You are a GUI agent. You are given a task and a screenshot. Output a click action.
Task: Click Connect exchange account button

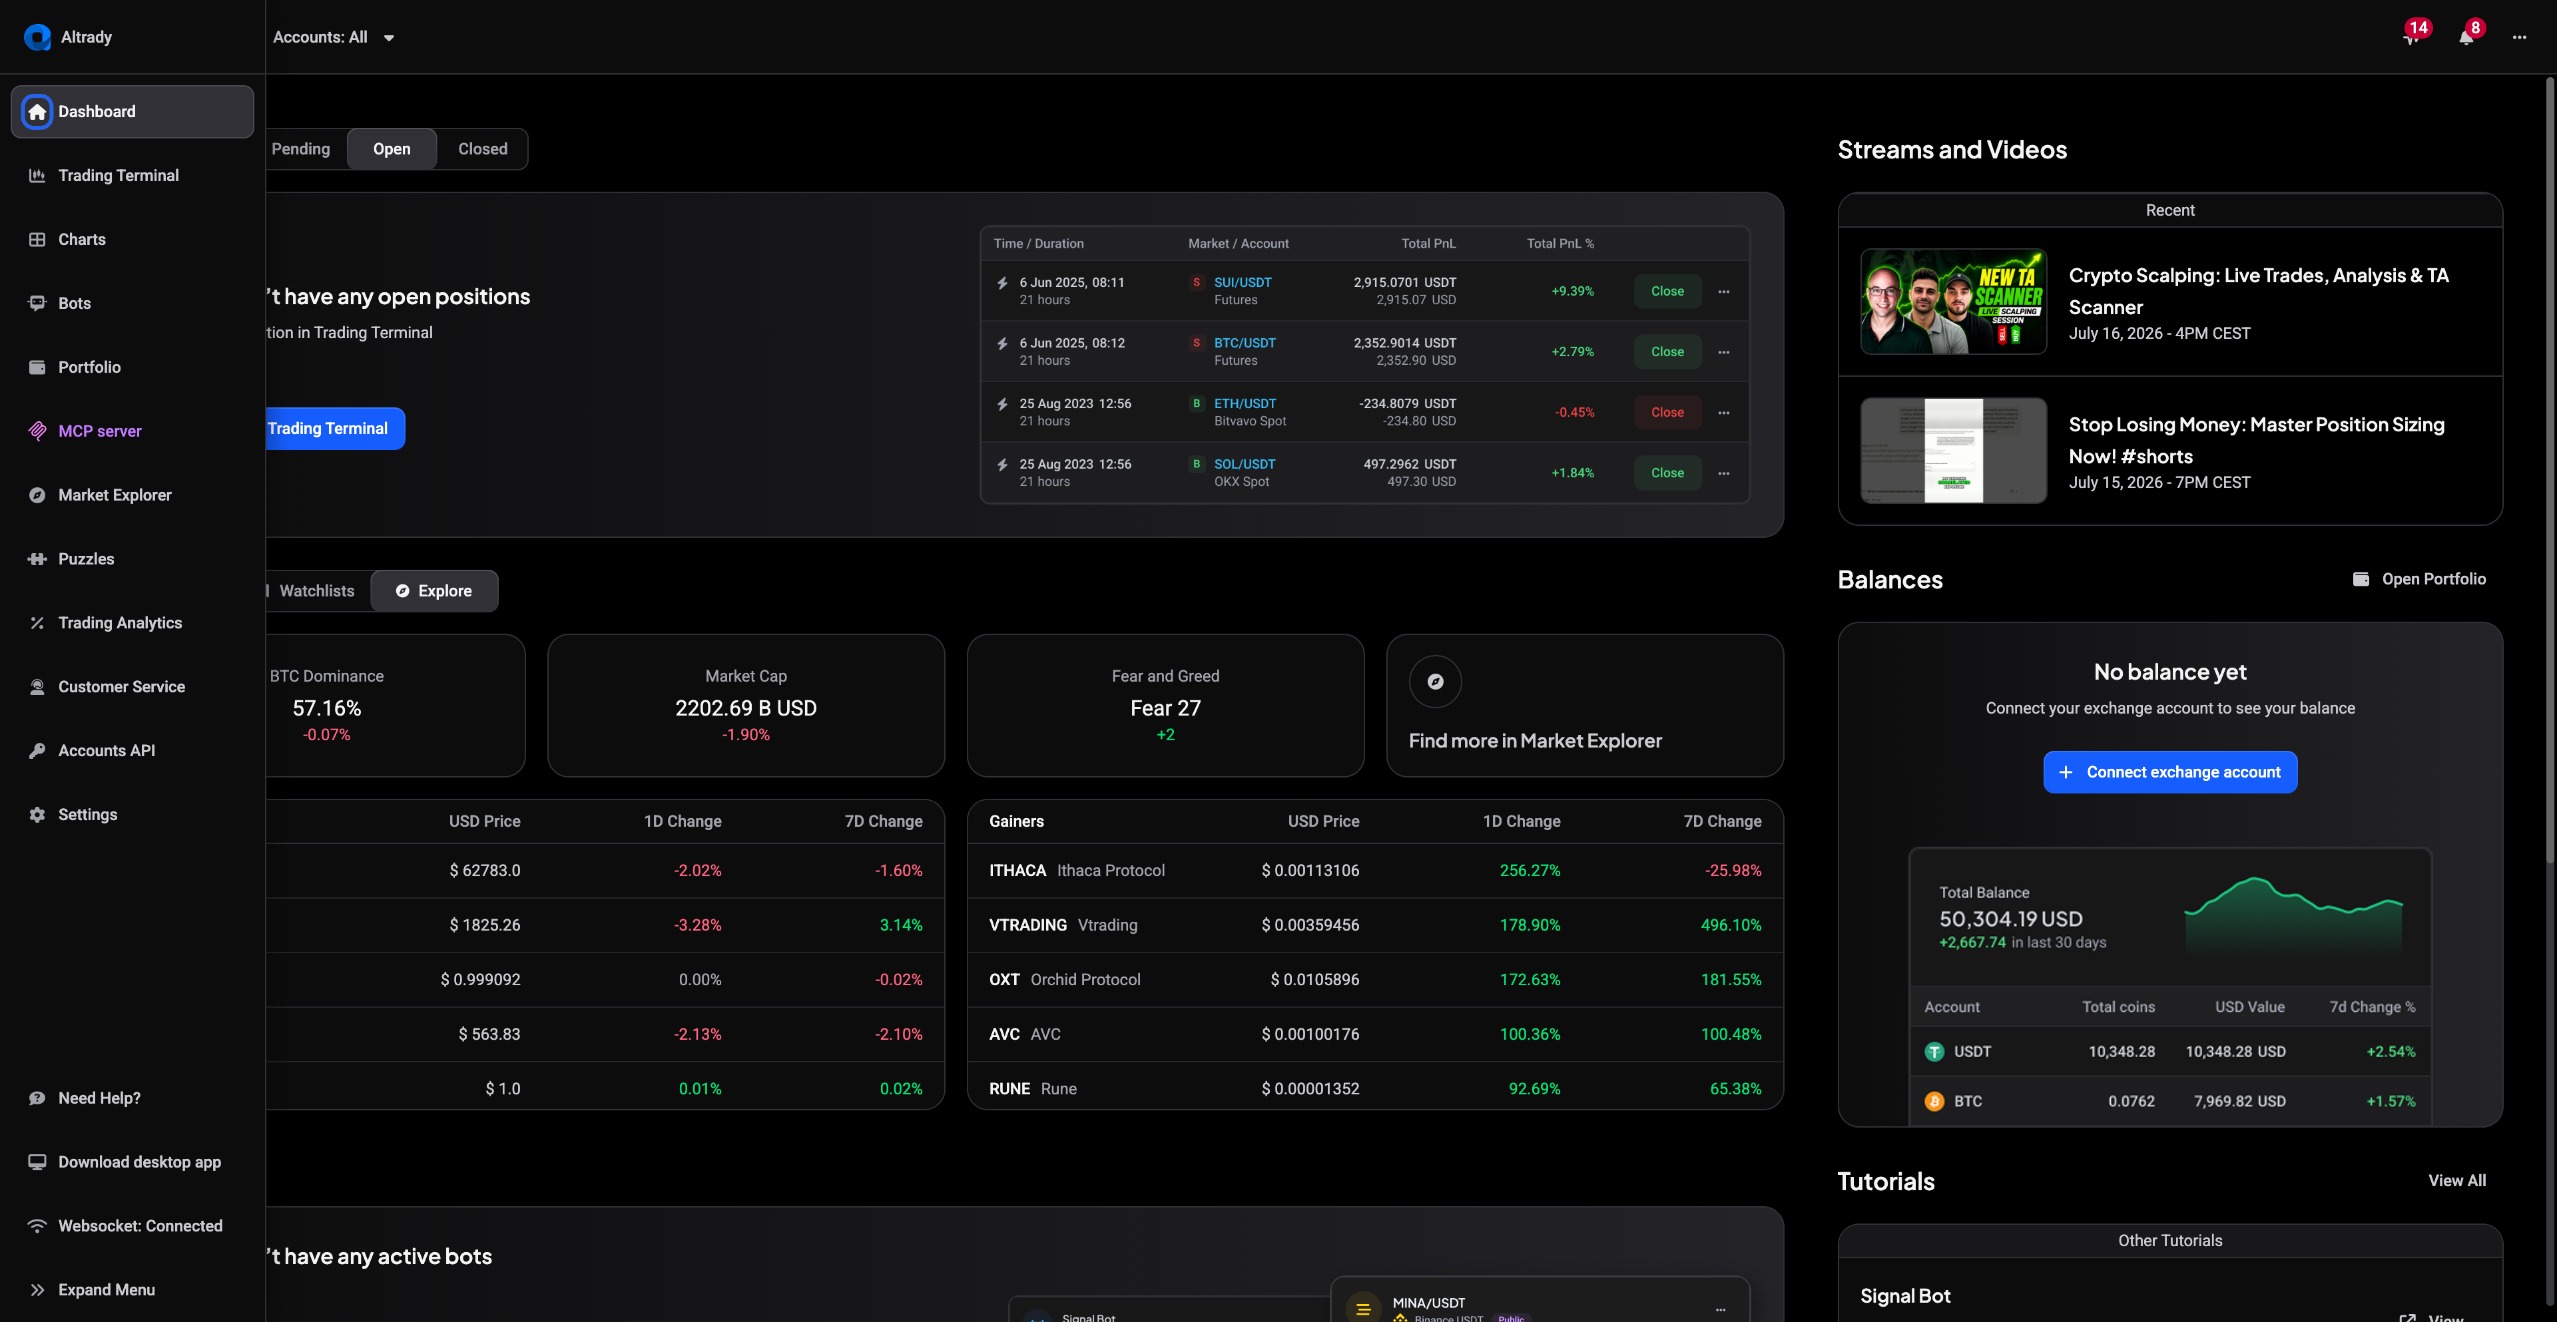tap(2170, 772)
